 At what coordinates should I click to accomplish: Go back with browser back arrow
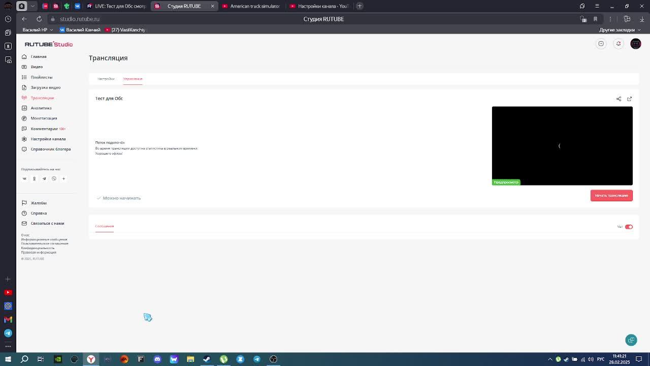click(x=24, y=19)
